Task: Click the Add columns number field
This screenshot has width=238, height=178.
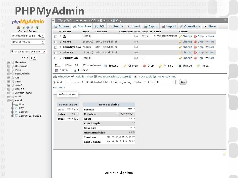Action: coord(67,82)
